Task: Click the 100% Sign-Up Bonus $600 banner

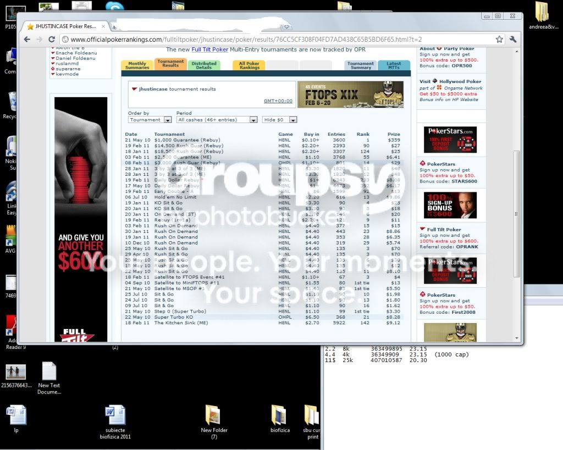Action: coord(450,205)
